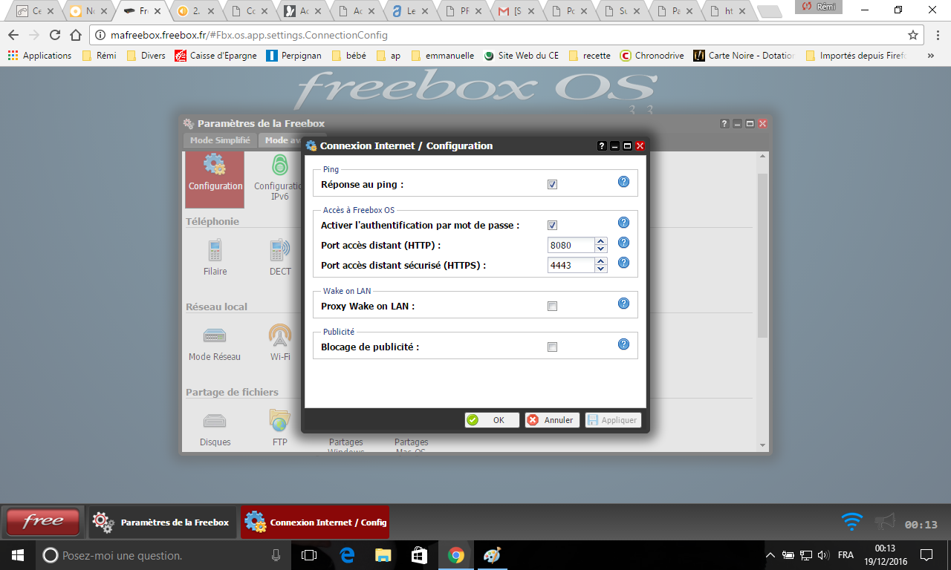Disable password authentication checkbox
951x570 pixels.
(x=552, y=225)
